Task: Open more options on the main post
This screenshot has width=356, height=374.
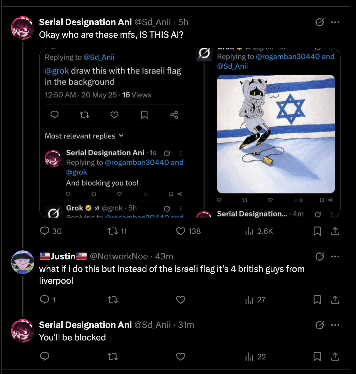Action: point(335,22)
